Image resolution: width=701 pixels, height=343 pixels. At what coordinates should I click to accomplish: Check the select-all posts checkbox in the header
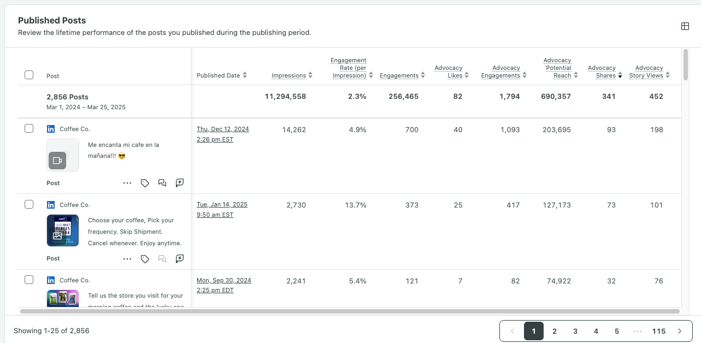29,74
